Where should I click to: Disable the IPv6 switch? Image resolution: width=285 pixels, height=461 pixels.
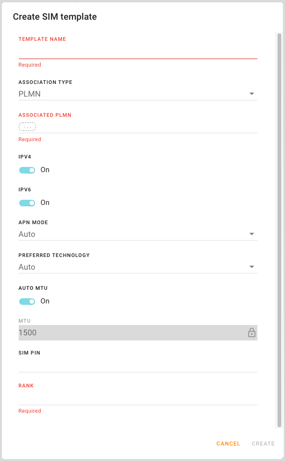pyautogui.click(x=27, y=203)
